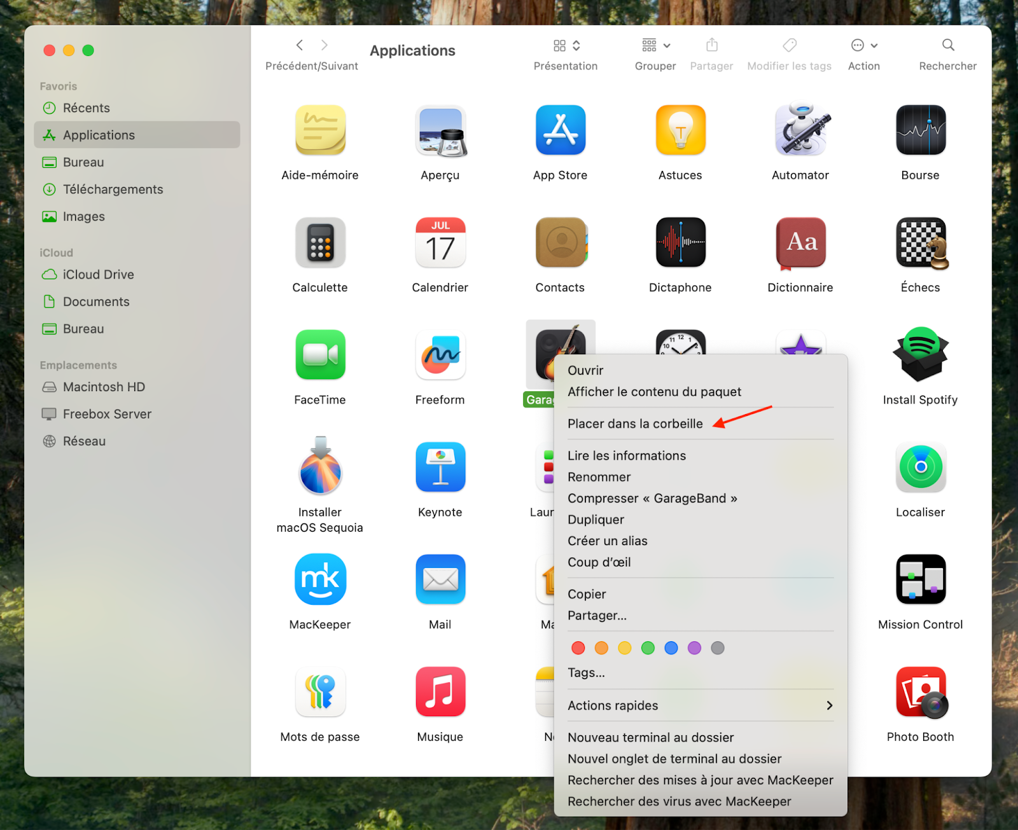Apply the red tag color to GarageBand
Image resolution: width=1018 pixels, height=830 pixels.
tap(578, 648)
